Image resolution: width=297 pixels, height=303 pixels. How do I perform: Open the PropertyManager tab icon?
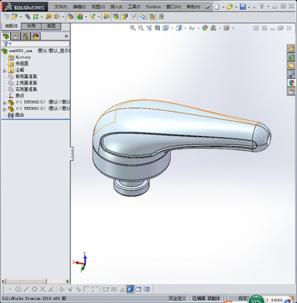click(15, 37)
